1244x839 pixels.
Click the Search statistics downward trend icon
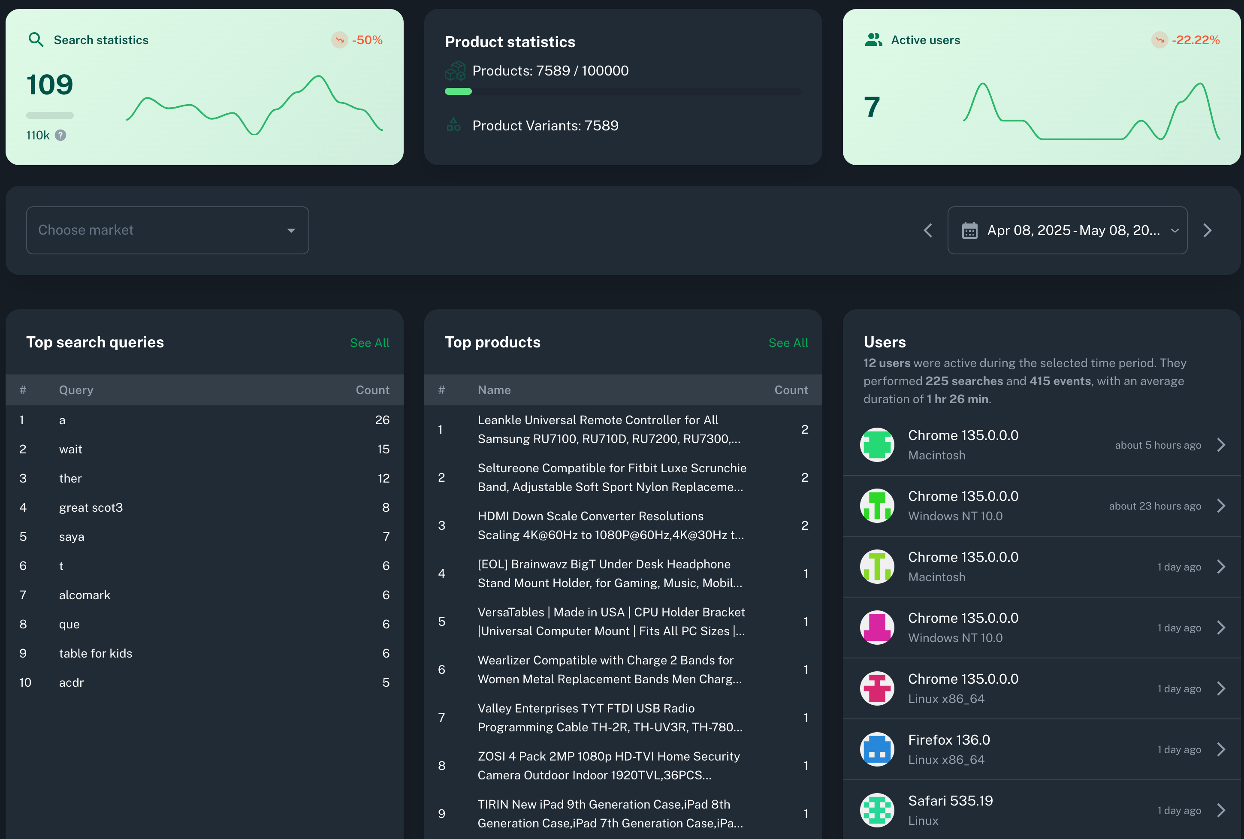[339, 39]
